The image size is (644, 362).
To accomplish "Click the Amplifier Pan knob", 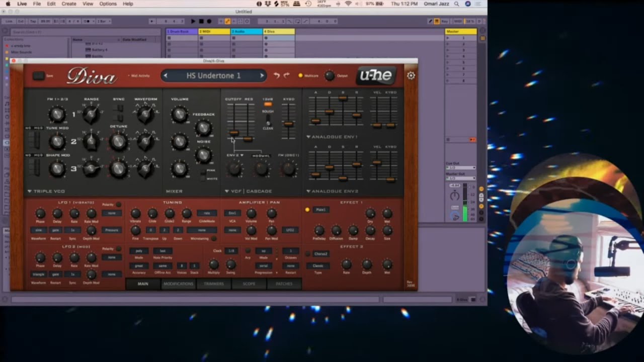I will (x=271, y=214).
